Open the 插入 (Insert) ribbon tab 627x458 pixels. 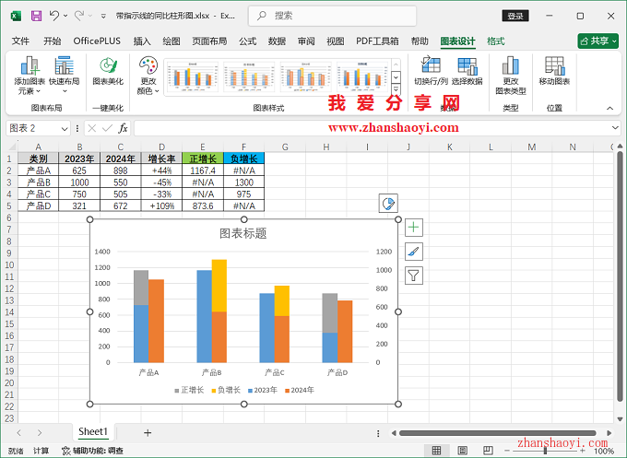(142, 41)
